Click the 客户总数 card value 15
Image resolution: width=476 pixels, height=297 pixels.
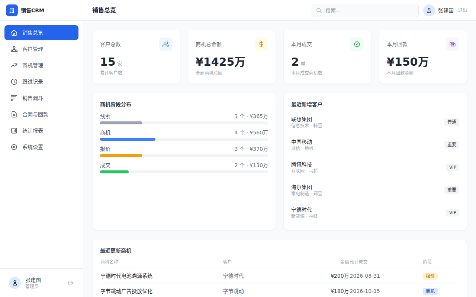pyautogui.click(x=107, y=62)
